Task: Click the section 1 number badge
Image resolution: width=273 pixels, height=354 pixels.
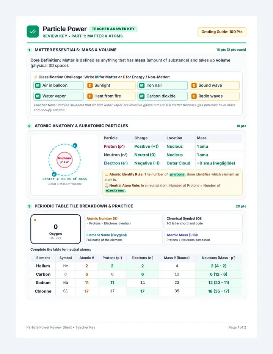Action: 29,50
